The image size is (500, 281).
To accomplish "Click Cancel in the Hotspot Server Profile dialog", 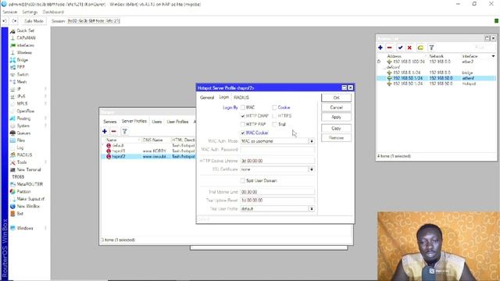I will (x=336, y=108).
